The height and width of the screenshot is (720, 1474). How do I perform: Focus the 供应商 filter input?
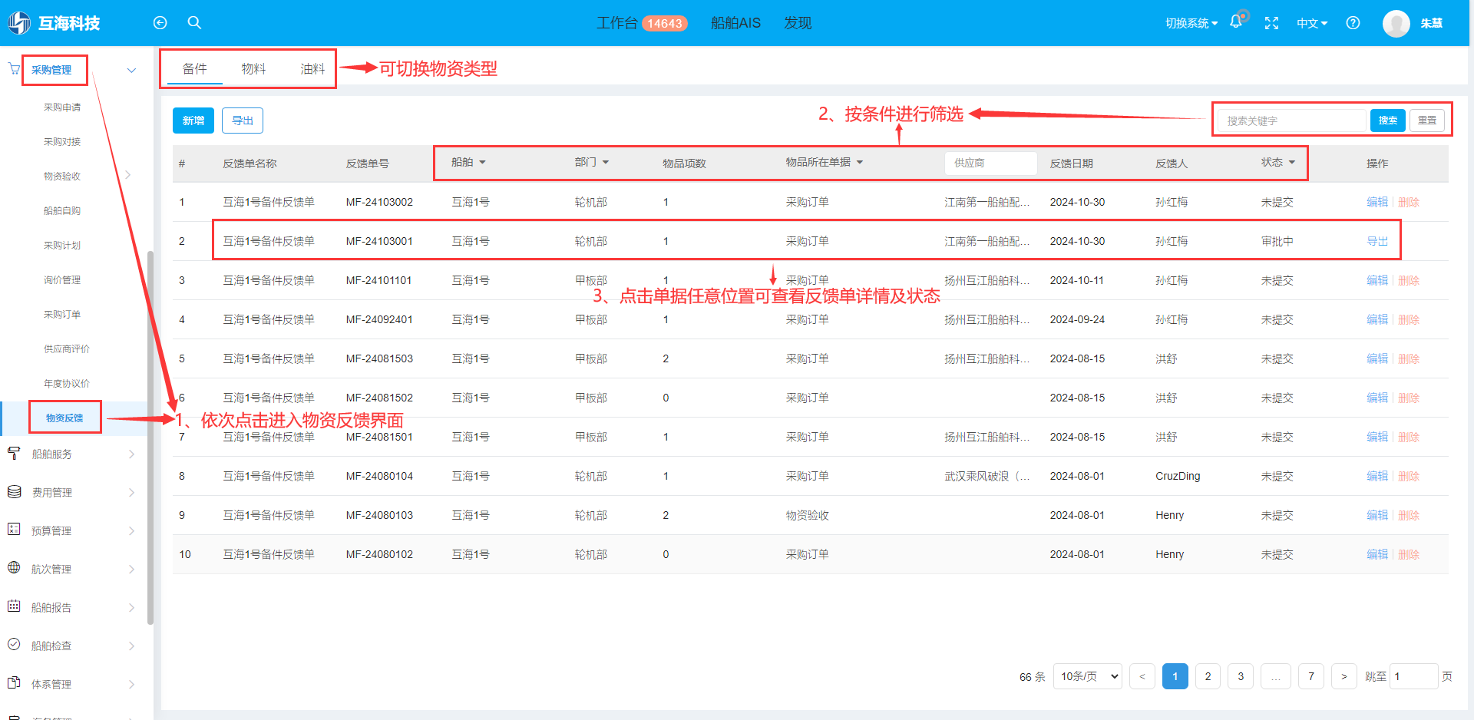pyautogui.click(x=990, y=163)
